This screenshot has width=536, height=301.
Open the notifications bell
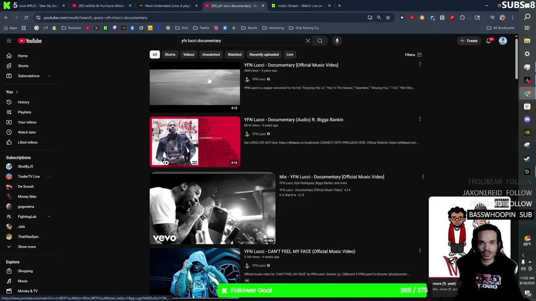point(488,41)
